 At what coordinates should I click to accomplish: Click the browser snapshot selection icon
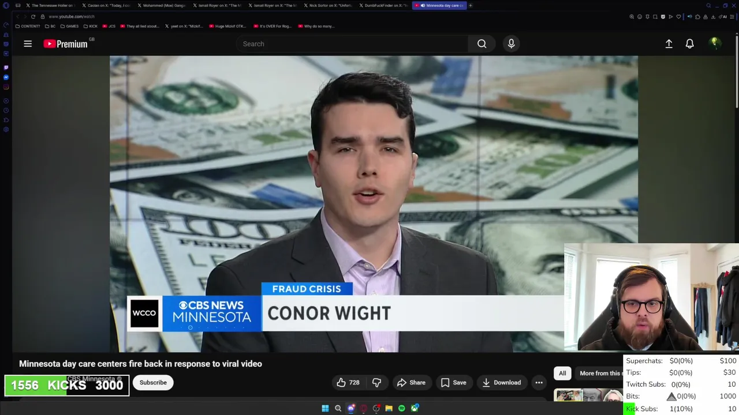tap(655, 17)
